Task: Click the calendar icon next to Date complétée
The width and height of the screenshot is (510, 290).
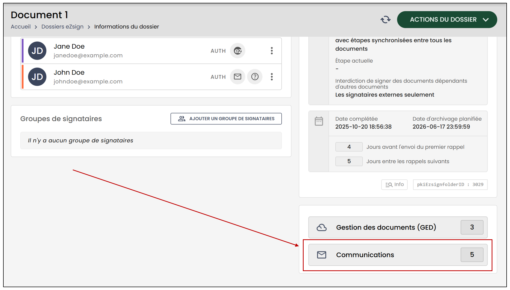Action: 319,121
